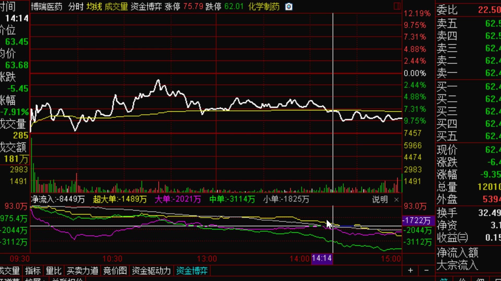This screenshot has width=501, height=281.
Task: Click the 净流入额 label
Action: tap(457, 253)
